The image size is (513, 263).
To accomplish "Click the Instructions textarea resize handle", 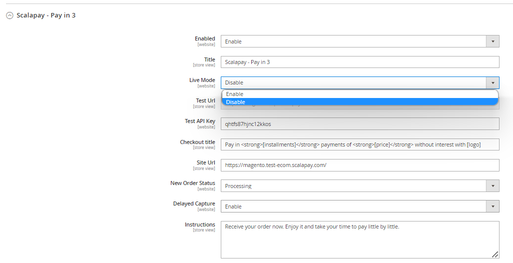I will [x=495, y=254].
